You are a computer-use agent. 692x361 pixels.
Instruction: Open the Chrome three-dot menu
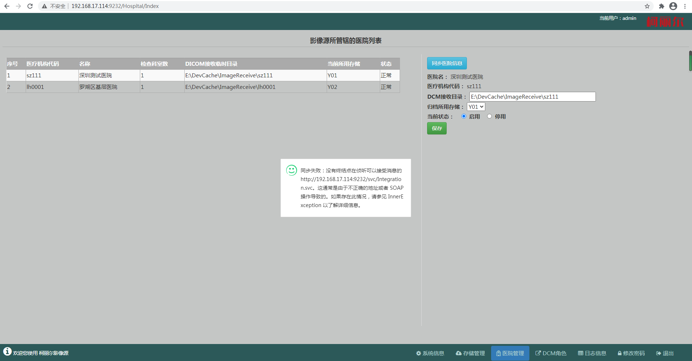(685, 6)
